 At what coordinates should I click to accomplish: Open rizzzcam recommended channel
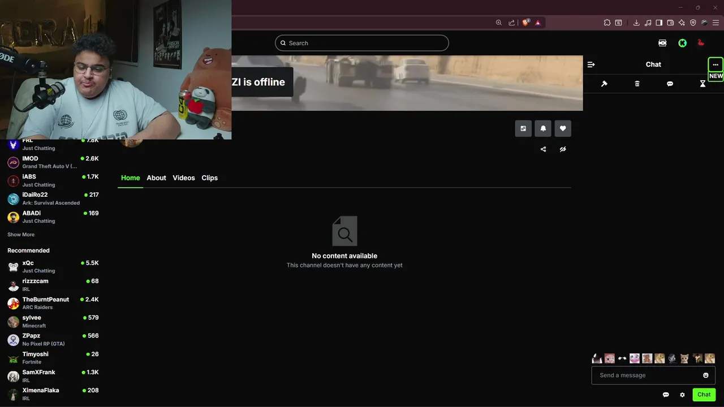click(x=53, y=284)
